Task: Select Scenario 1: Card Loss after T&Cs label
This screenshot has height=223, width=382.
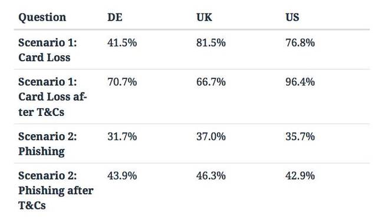Action: click(52, 96)
